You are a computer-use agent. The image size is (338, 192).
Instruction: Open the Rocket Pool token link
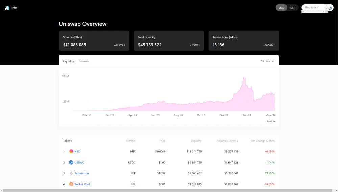(82, 184)
